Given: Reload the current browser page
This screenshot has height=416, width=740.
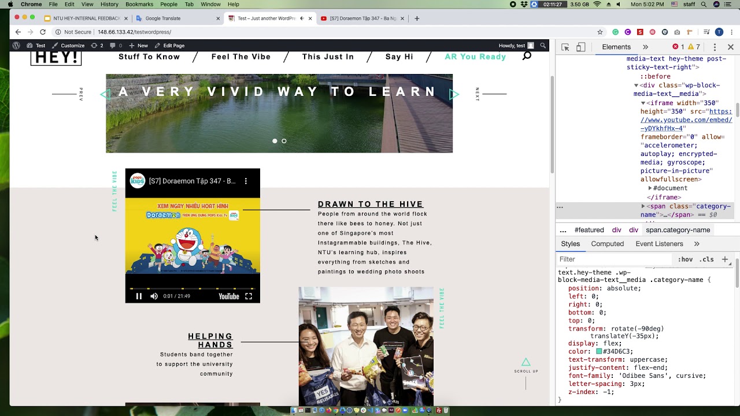Looking at the screenshot, I should click(43, 32).
